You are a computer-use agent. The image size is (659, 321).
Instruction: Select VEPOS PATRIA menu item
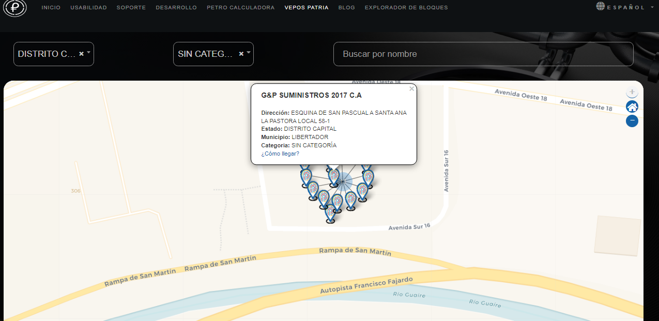tap(306, 8)
